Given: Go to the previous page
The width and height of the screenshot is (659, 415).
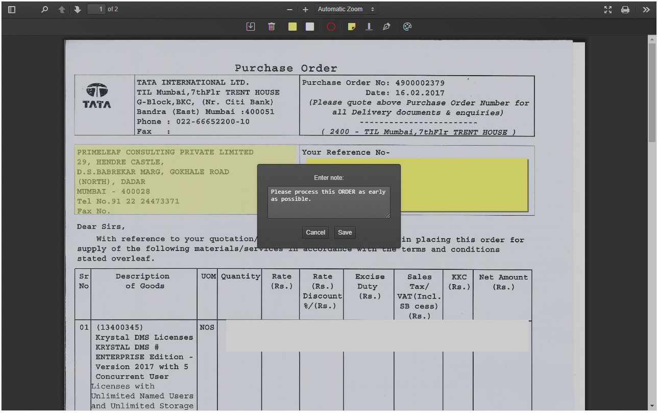Looking at the screenshot, I should click(62, 10).
